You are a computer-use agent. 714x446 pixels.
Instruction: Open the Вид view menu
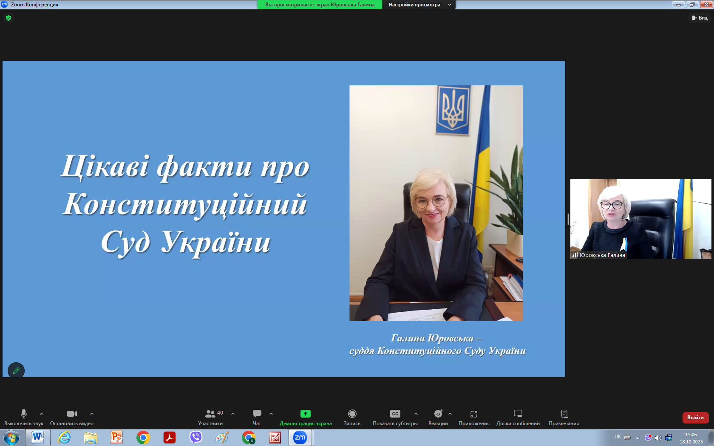coord(700,18)
